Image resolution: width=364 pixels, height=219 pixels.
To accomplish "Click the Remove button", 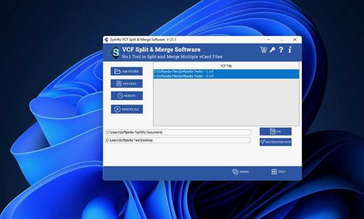I will 127,96.
